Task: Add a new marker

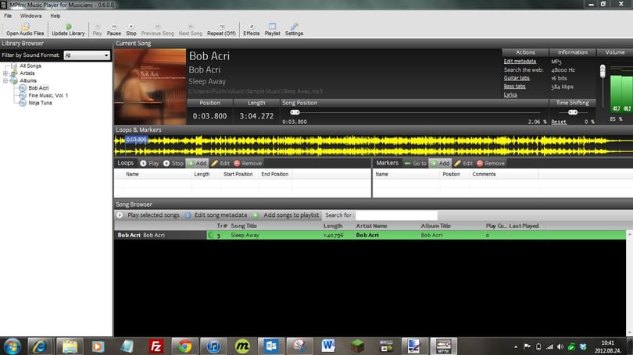Action: [x=440, y=163]
